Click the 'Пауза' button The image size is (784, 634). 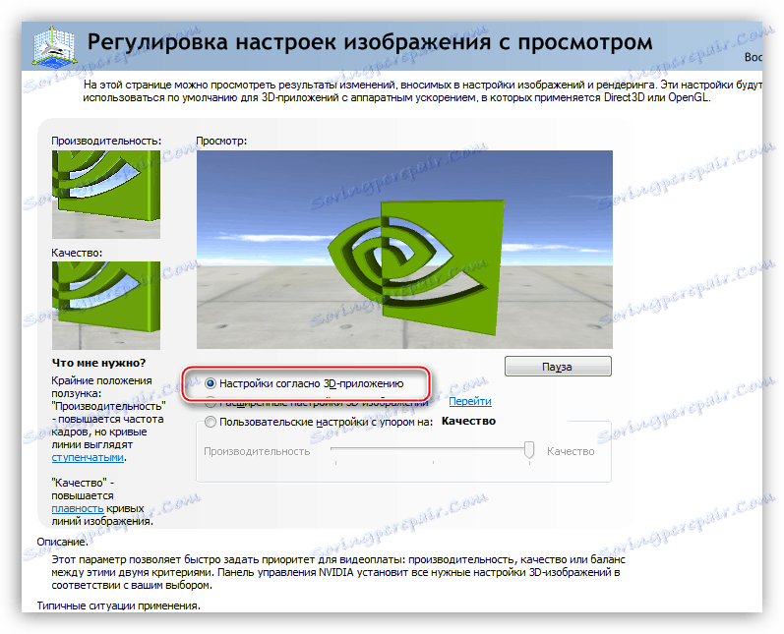(x=558, y=367)
